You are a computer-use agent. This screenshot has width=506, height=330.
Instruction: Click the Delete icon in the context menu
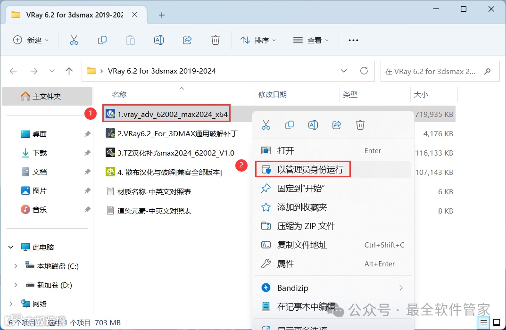coord(360,125)
